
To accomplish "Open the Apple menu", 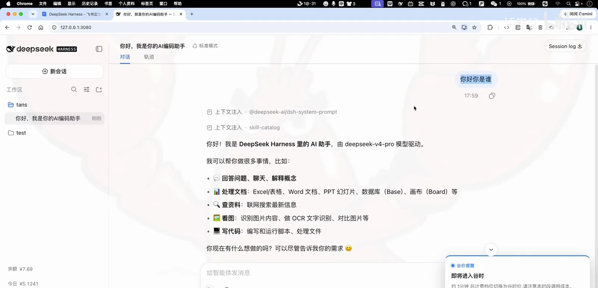I will pyautogui.click(x=8, y=3).
